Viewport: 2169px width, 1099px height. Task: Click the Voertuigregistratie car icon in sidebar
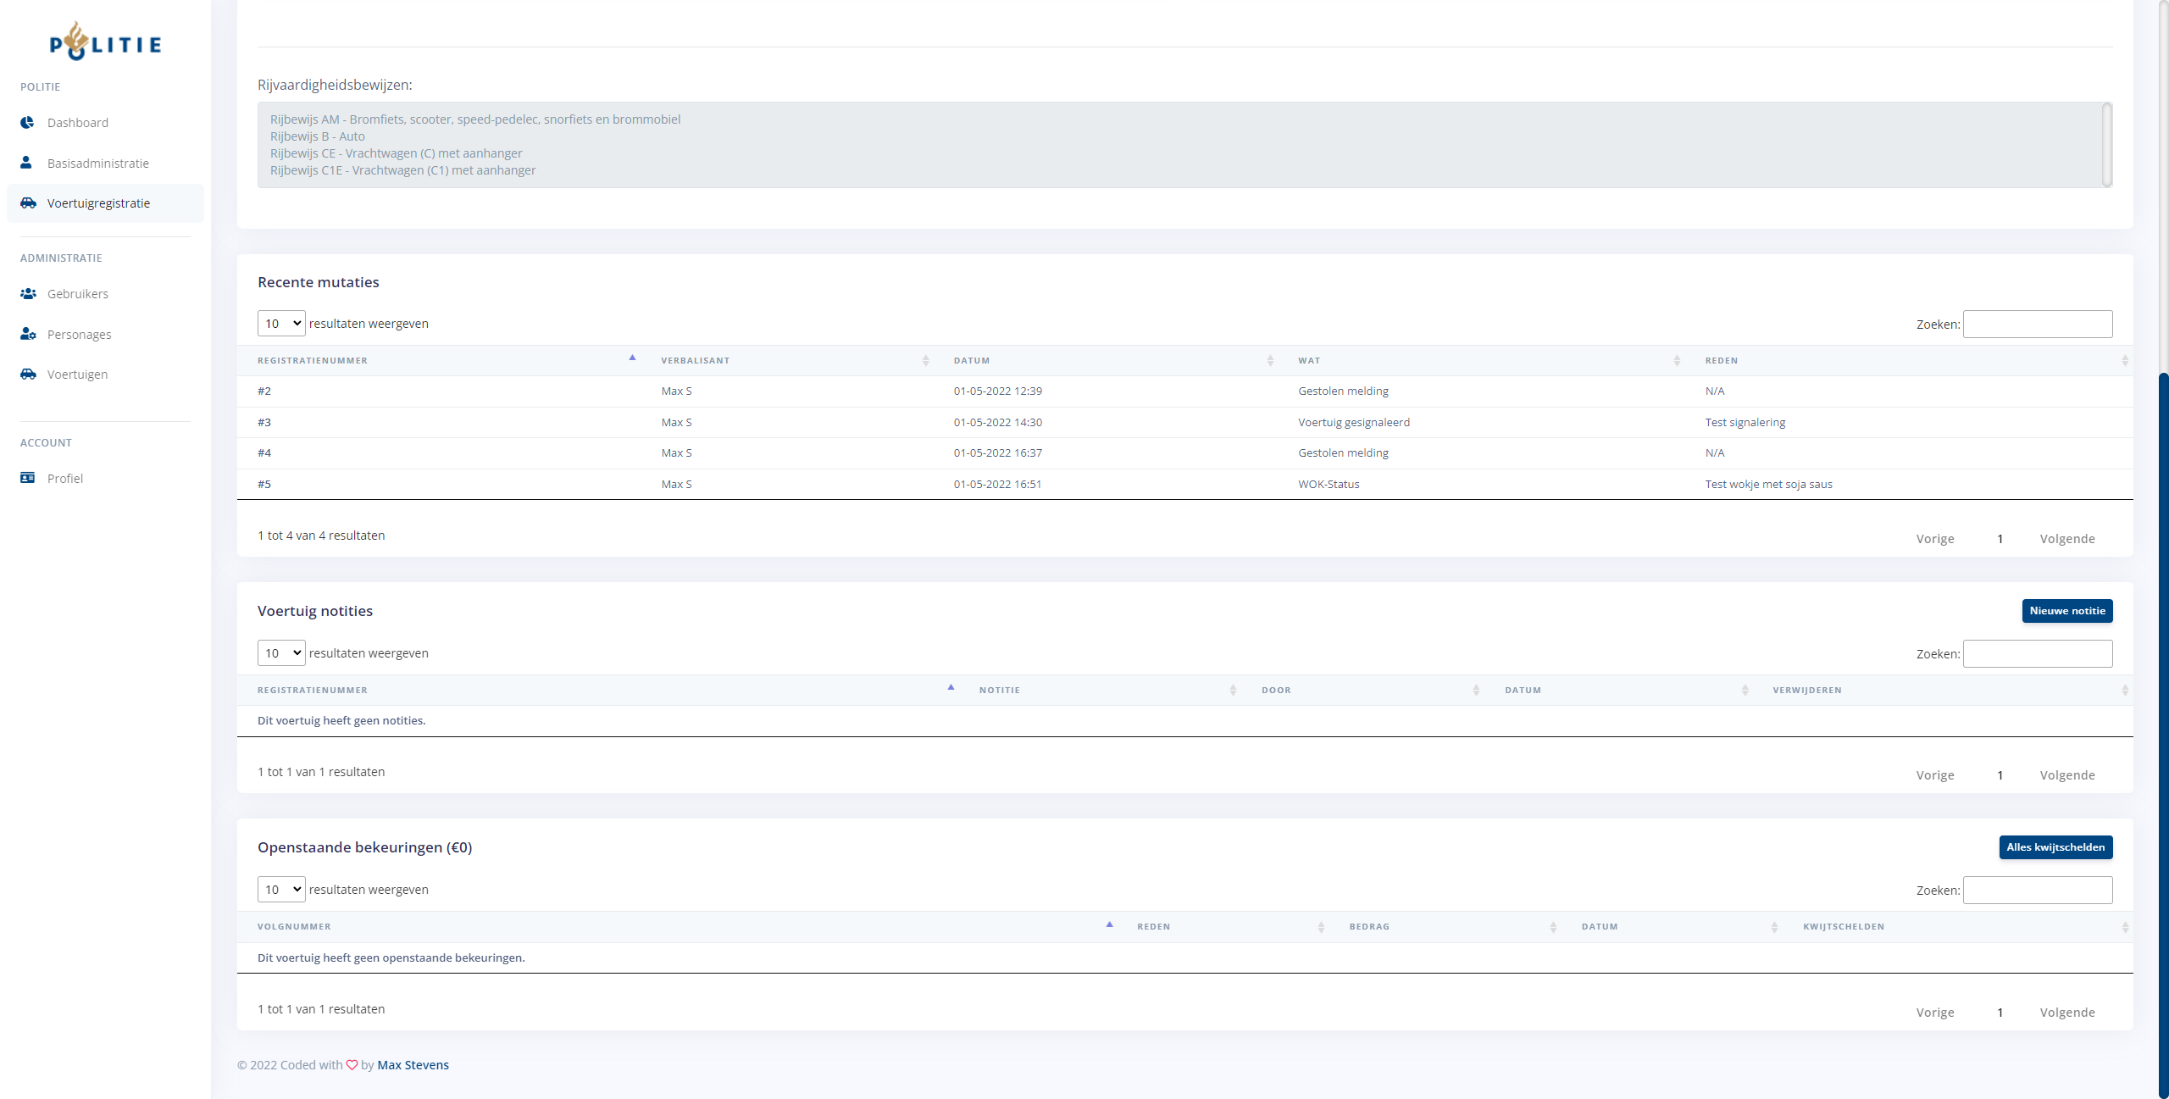click(x=28, y=203)
